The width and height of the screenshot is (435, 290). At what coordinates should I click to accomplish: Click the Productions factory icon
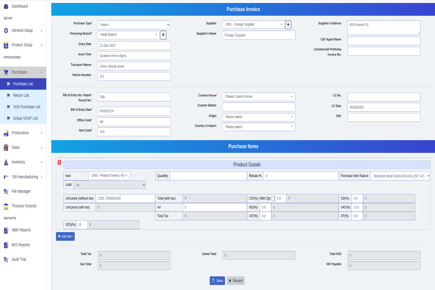pyautogui.click(x=6, y=133)
